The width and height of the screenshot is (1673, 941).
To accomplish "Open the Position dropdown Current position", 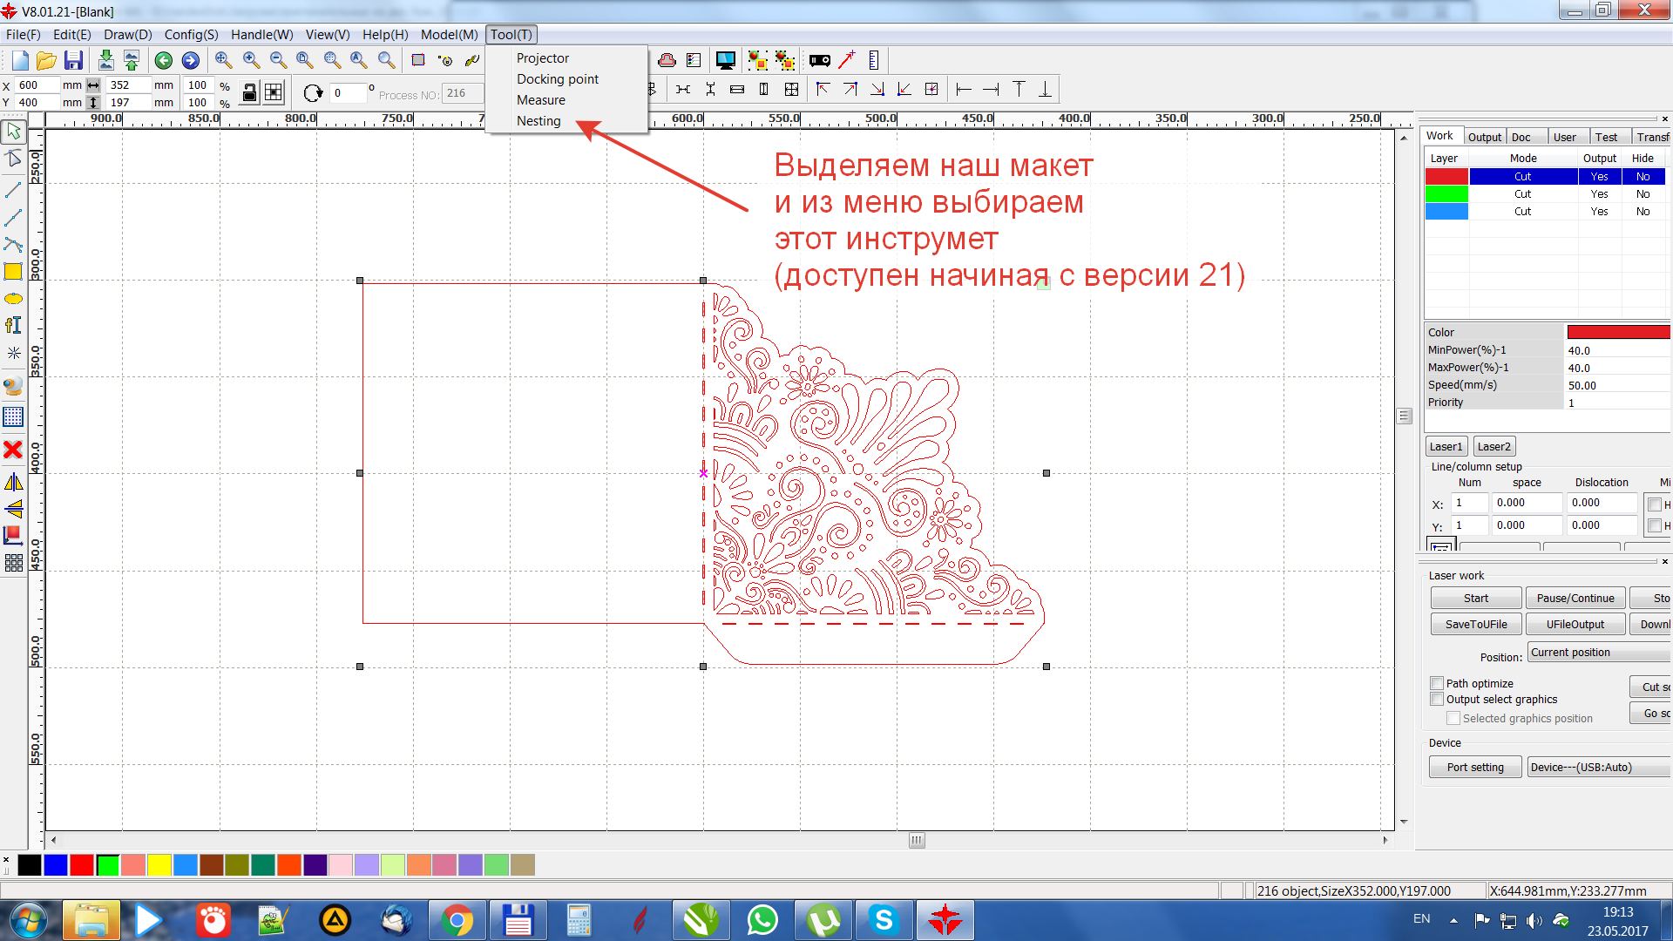I will click(x=1599, y=653).
